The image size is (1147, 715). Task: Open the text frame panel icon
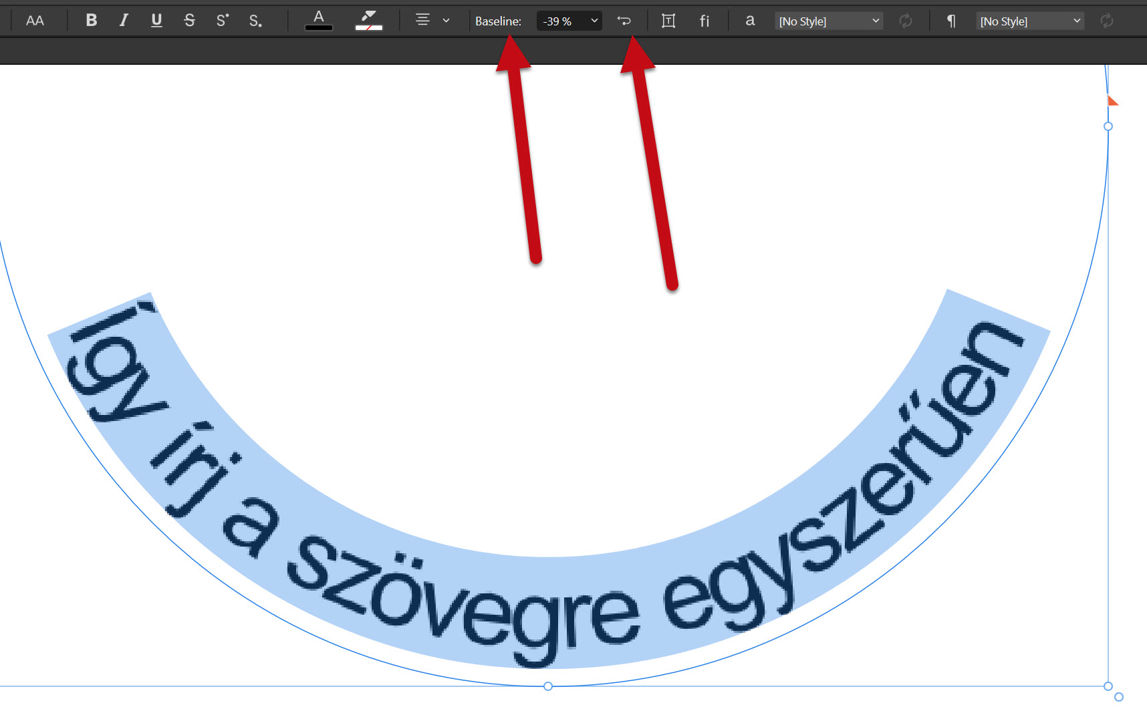(668, 21)
